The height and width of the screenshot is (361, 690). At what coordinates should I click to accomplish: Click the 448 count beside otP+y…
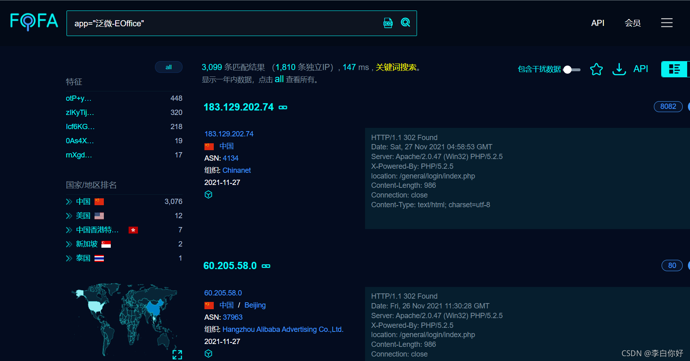[176, 98]
